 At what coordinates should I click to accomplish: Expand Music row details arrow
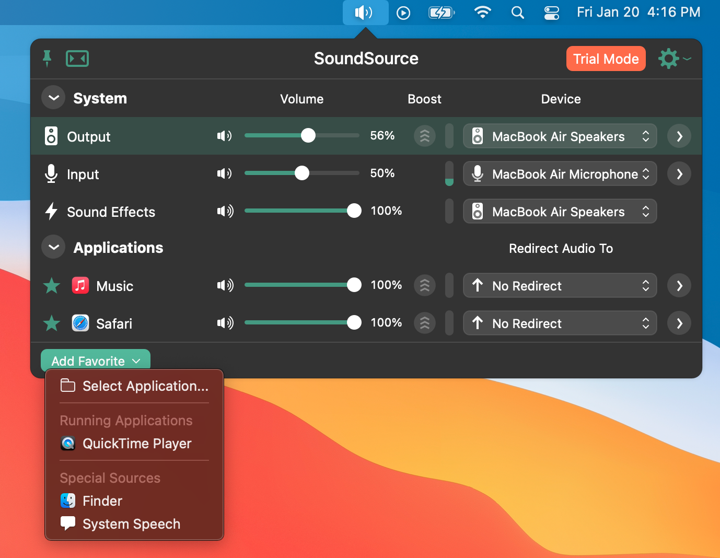(679, 286)
